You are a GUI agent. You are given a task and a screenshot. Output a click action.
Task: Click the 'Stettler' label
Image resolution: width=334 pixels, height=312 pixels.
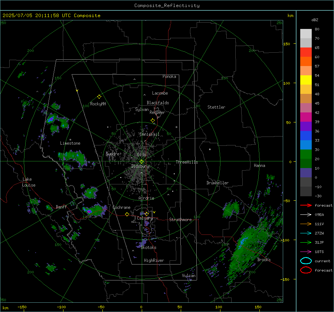216,107
